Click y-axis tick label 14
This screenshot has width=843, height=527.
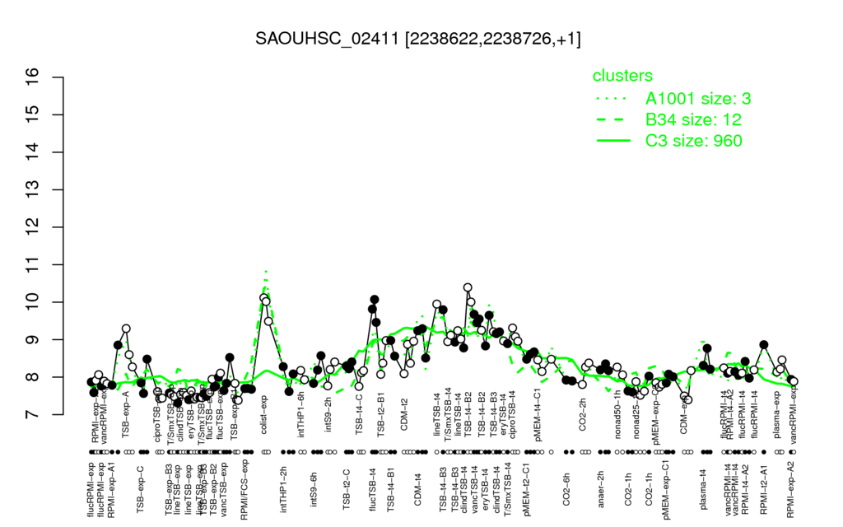(x=33, y=152)
